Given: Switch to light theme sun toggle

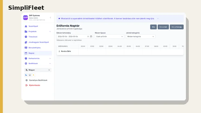Looking at the screenshot, I should click(34, 75).
